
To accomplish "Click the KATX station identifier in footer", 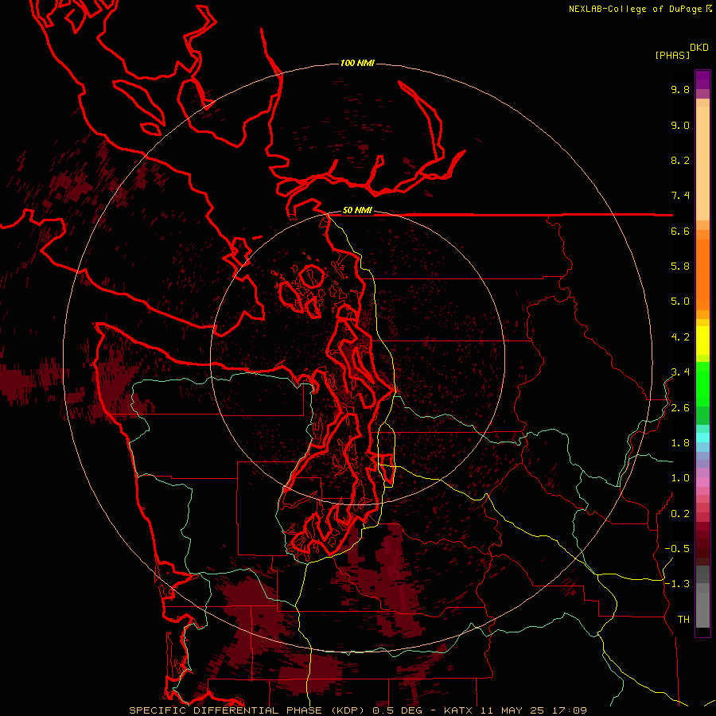I will coord(459,710).
